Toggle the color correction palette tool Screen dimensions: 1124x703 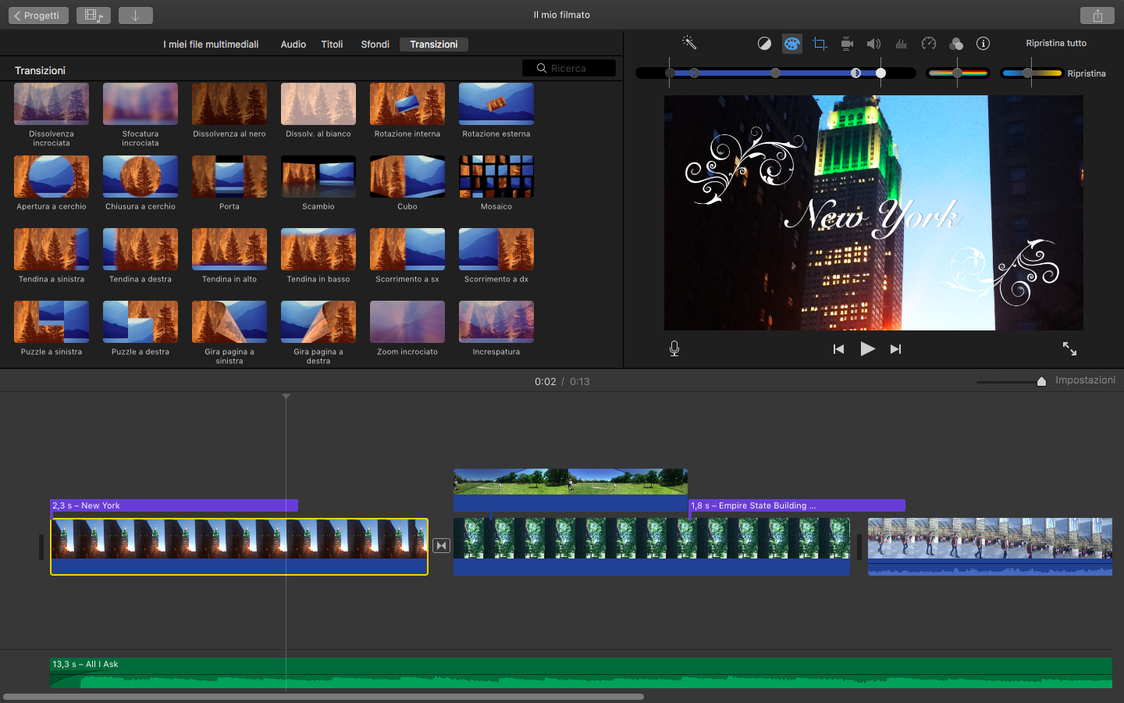coord(792,44)
